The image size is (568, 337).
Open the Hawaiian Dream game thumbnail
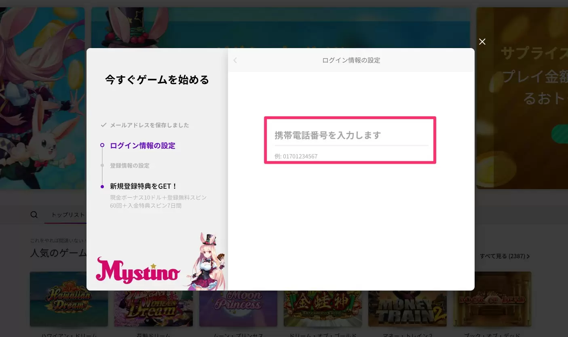coord(69,299)
